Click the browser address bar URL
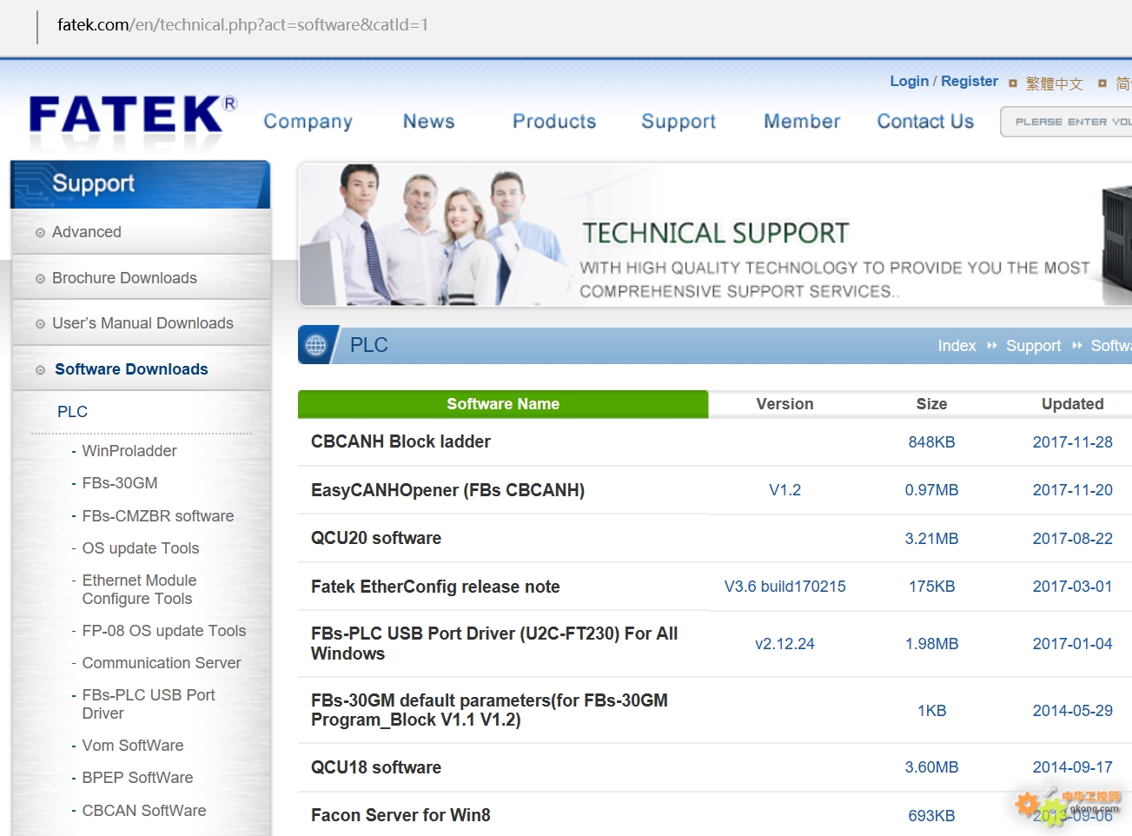The width and height of the screenshot is (1132, 836). click(243, 24)
